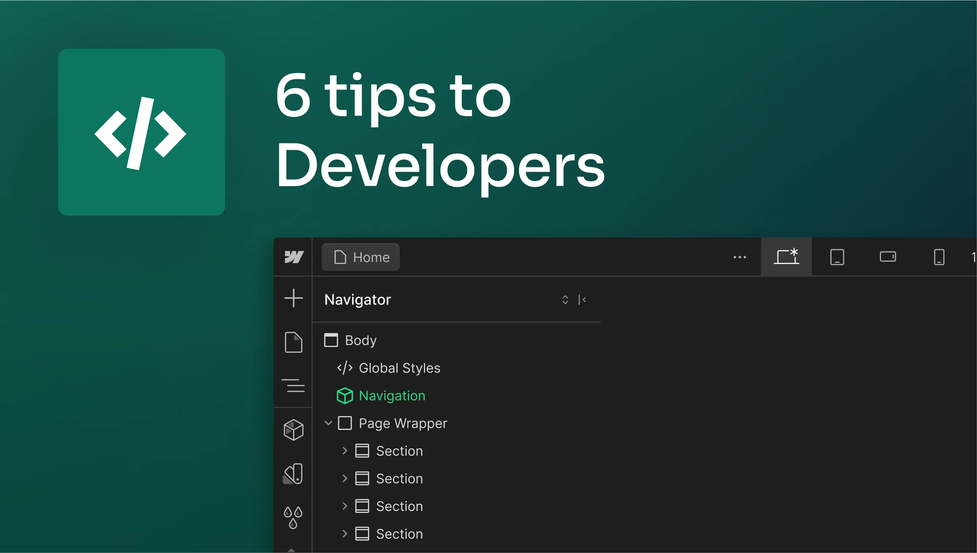Expand or collapse all Navigator items
This screenshot has width=977, height=553.
coord(565,300)
